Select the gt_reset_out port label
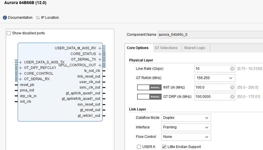This screenshot has width=263, height=150. pos(90,110)
